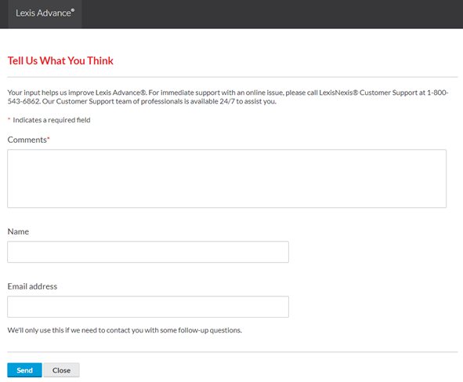Select the Email address input box

(x=148, y=307)
